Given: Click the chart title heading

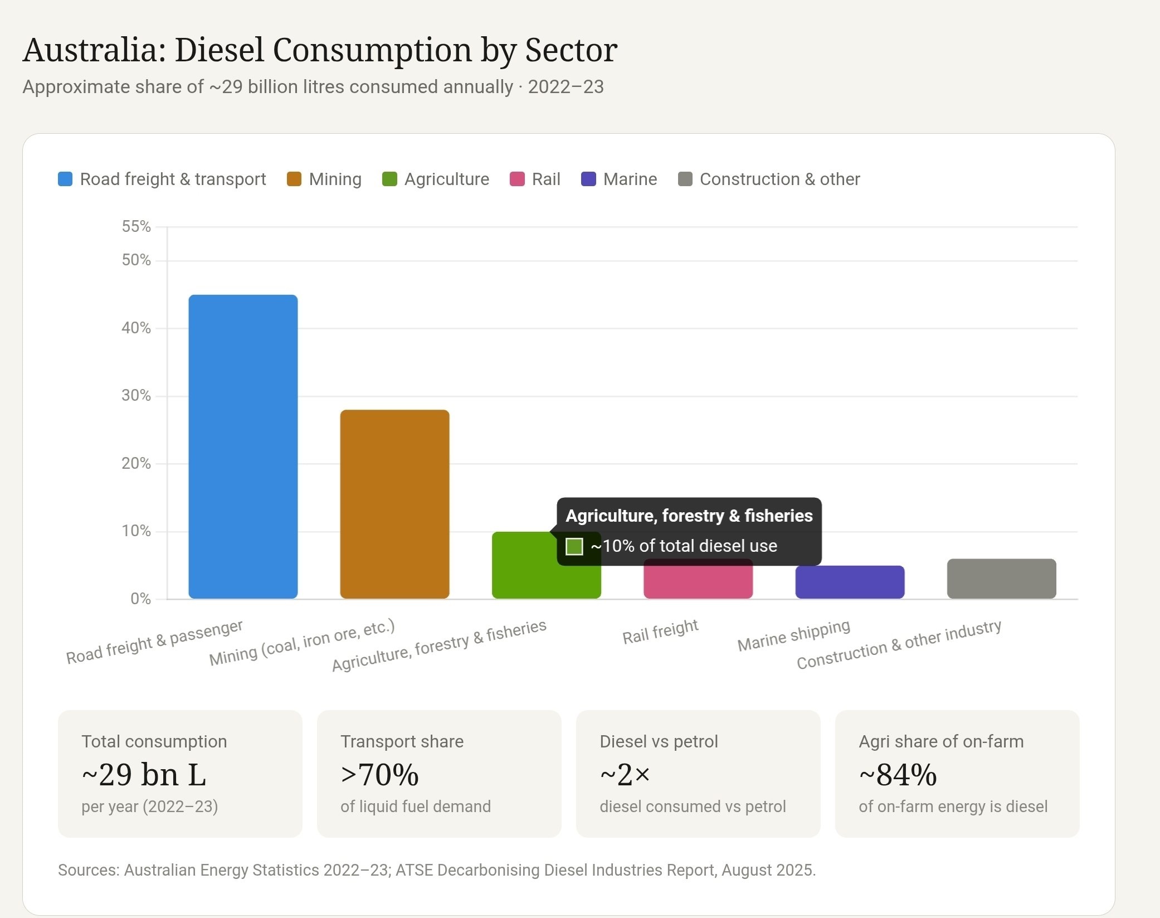Looking at the screenshot, I should 320,50.
